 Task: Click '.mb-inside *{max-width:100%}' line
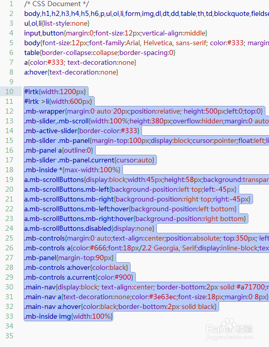(72, 170)
